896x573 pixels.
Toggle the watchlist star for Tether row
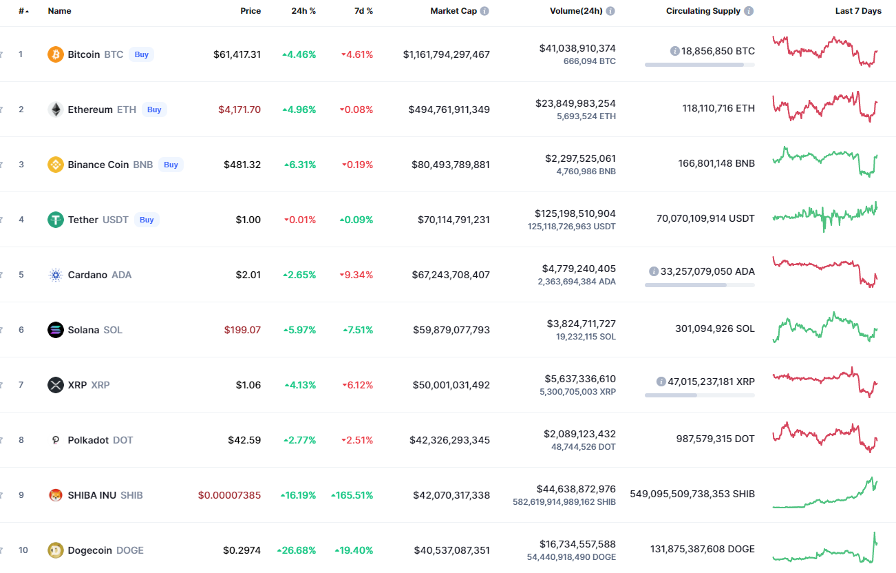[1, 220]
